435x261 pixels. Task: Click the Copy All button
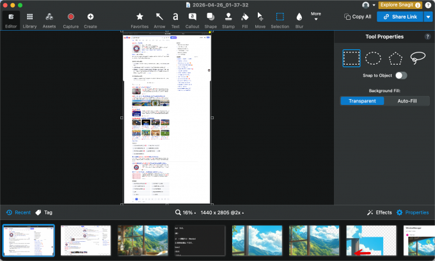click(358, 17)
